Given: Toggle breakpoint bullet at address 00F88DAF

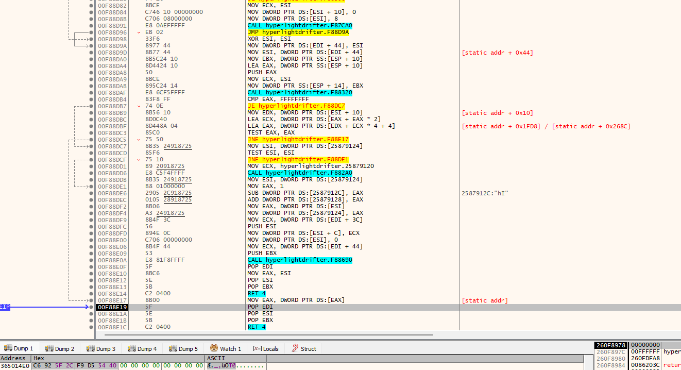Looking at the screenshot, I should [91, 93].
